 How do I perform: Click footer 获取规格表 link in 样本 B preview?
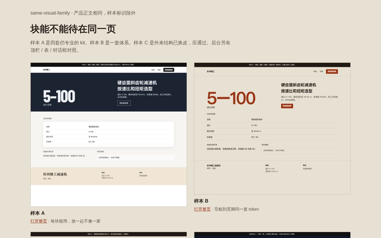pos(307,169)
